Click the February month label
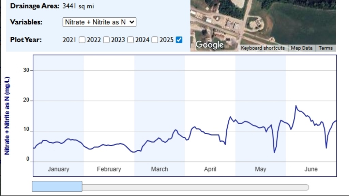The width and height of the screenshot is (349, 196). coord(109,169)
